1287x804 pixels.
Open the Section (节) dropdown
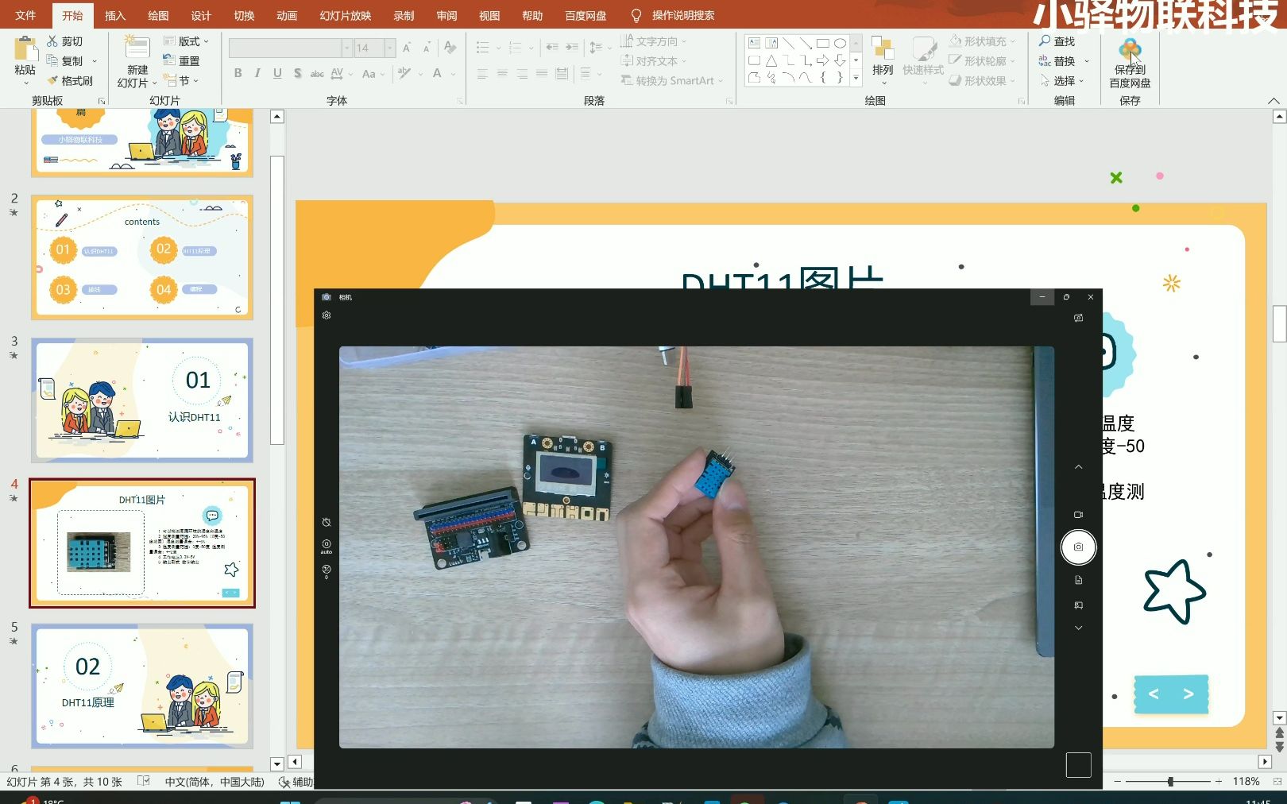click(181, 81)
